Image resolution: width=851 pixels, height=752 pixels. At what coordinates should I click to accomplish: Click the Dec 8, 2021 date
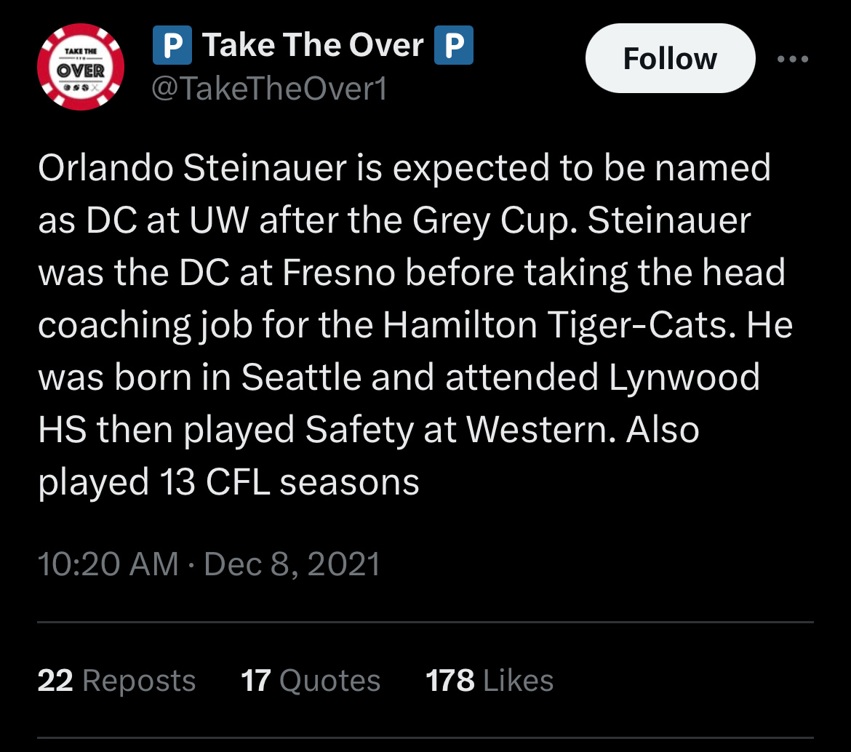tap(292, 564)
